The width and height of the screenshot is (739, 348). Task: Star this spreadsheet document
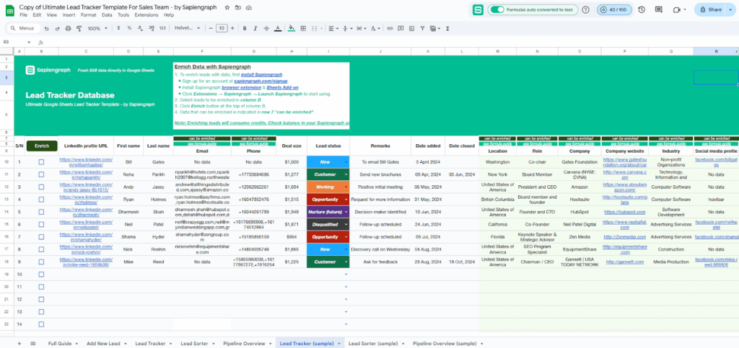click(227, 8)
